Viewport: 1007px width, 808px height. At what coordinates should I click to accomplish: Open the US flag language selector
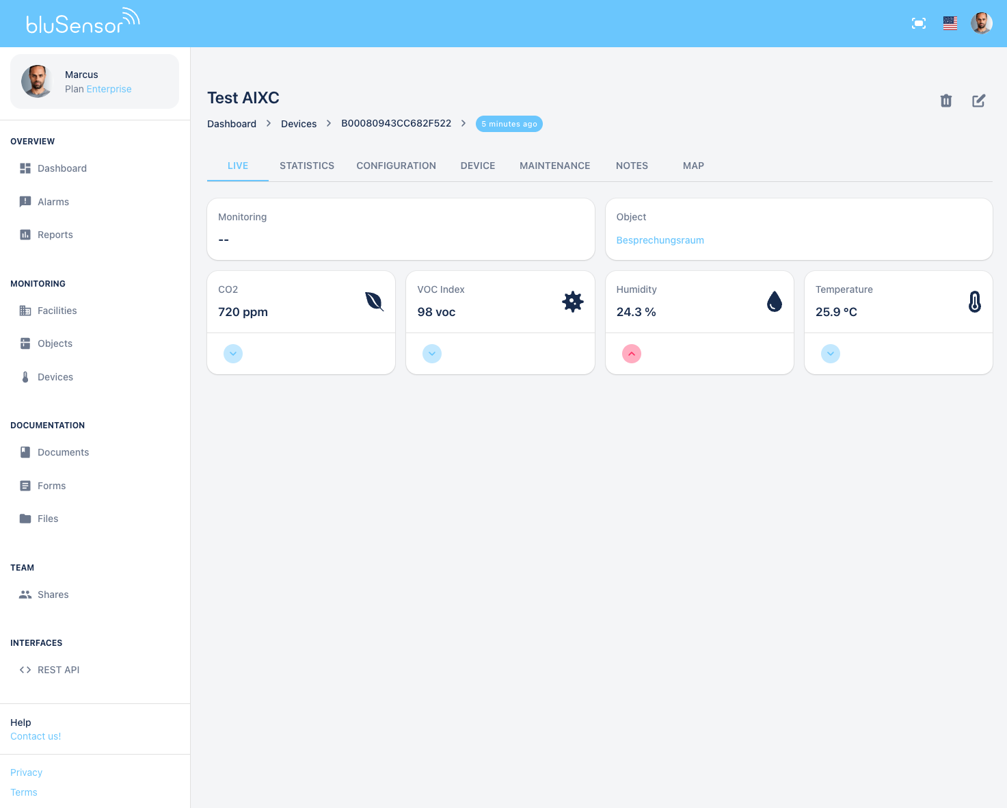[950, 23]
